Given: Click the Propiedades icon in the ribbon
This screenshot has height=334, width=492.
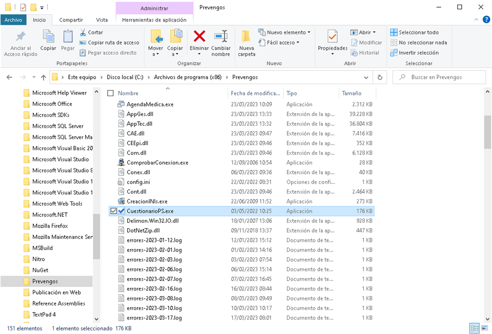Looking at the screenshot, I should (x=333, y=37).
